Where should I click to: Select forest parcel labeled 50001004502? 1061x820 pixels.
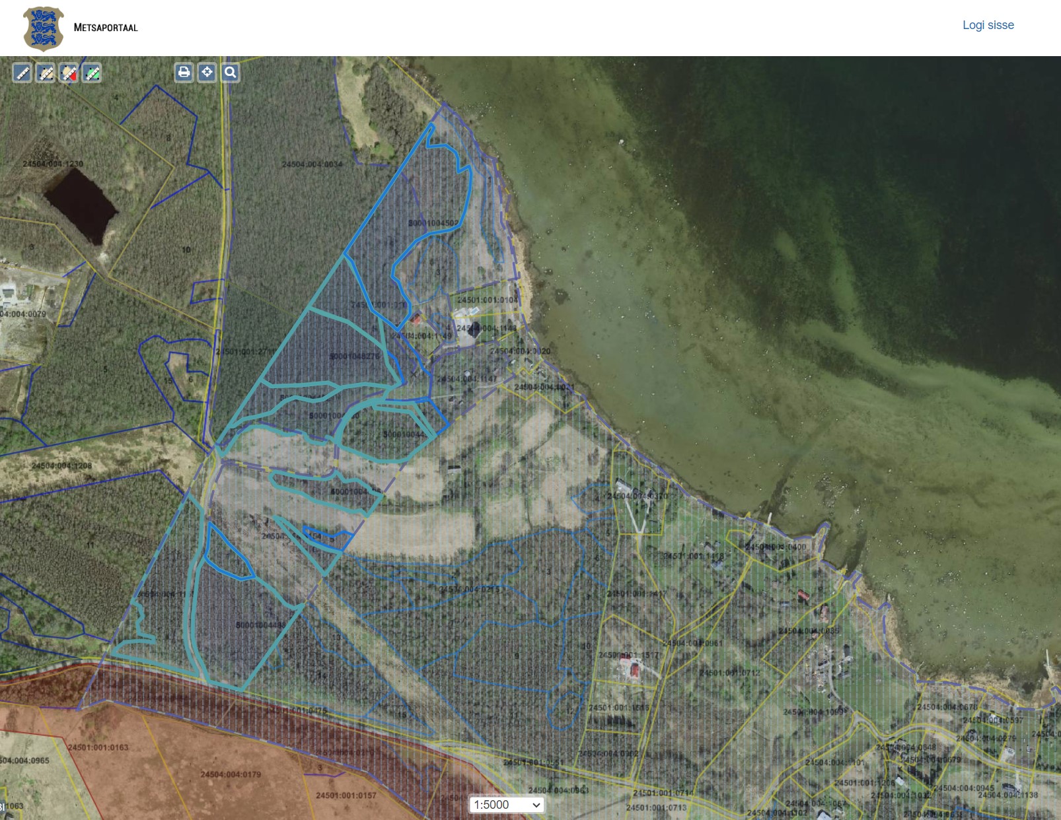[433, 222]
